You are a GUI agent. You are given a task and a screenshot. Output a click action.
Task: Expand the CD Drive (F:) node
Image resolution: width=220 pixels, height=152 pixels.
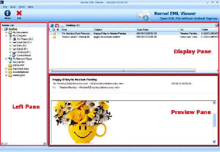[x=10, y=52]
